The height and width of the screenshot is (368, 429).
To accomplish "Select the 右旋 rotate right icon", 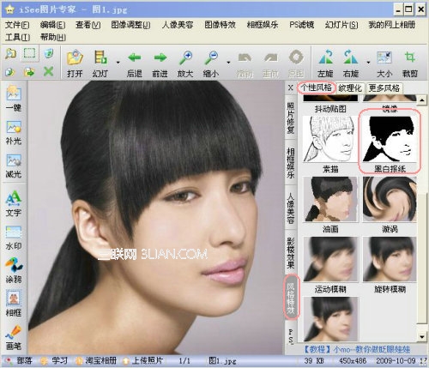I will tap(351, 63).
